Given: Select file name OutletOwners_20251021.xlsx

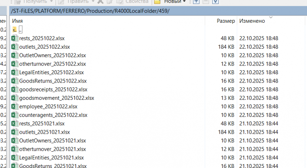Looking at the screenshot, I should 52,140.
